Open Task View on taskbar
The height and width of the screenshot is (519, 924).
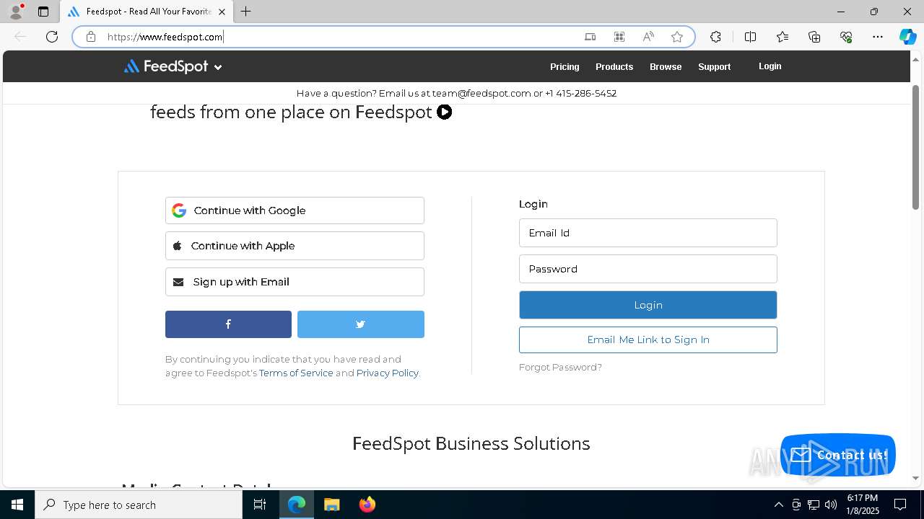[x=260, y=505]
